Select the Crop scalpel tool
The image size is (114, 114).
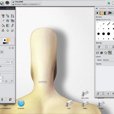pos(3,21)
